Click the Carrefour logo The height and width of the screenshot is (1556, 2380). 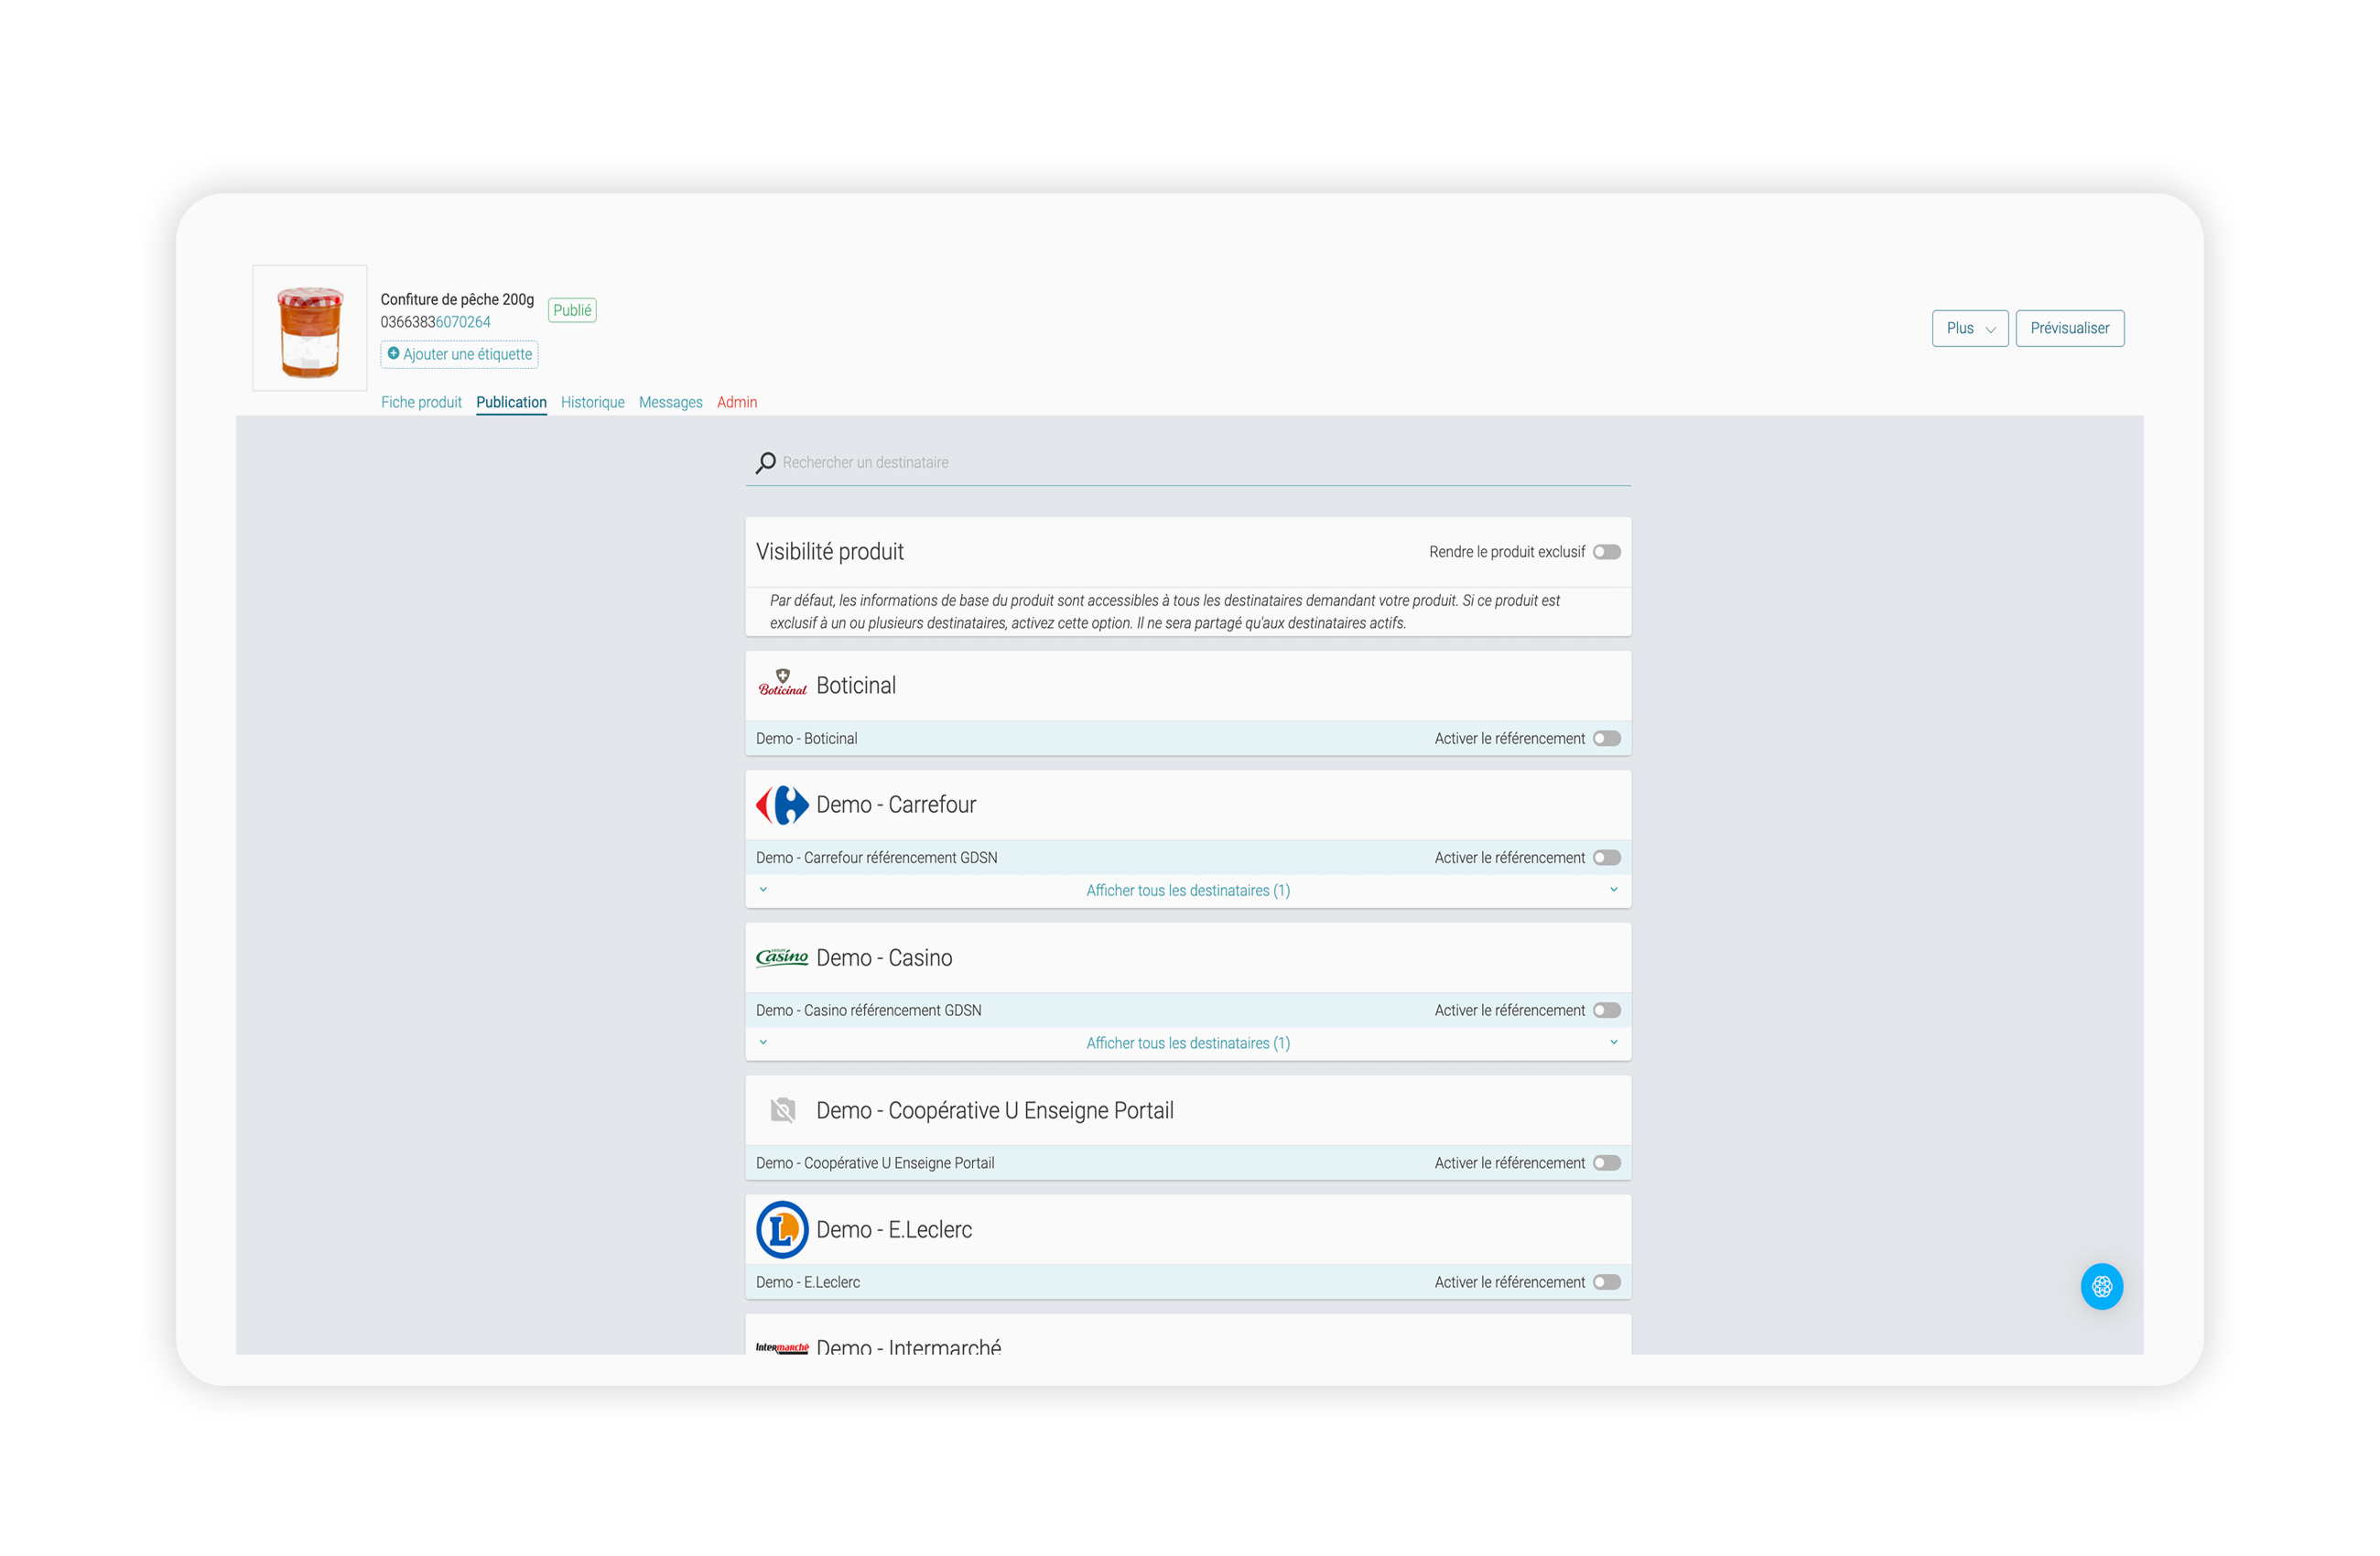[x=782, y=804]
